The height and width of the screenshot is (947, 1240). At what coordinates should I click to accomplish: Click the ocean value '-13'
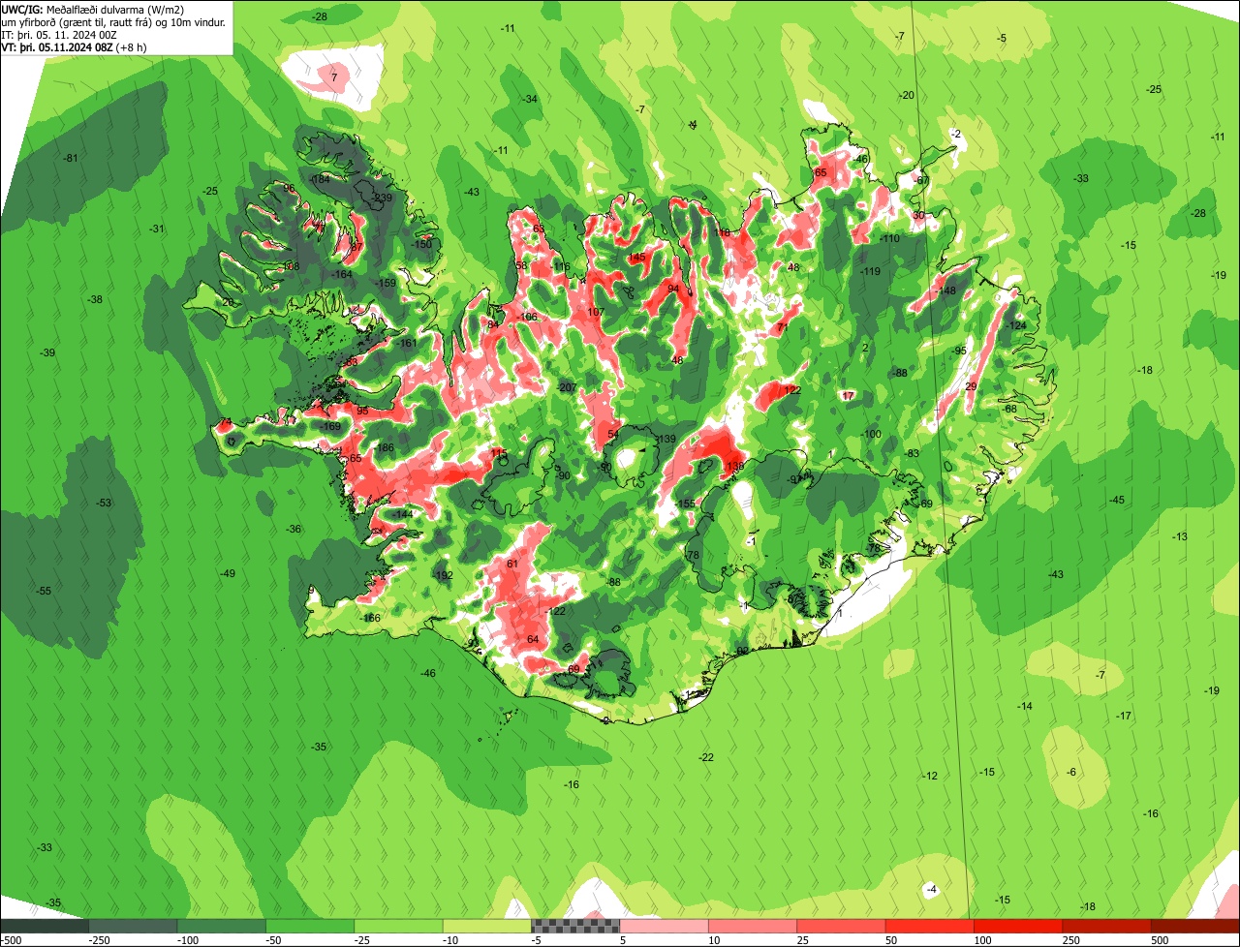click(1180, 536)
